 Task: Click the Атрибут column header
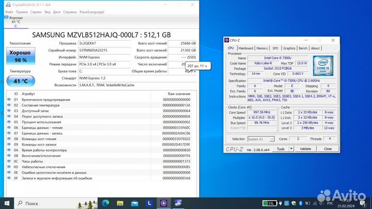click(28, 94)
